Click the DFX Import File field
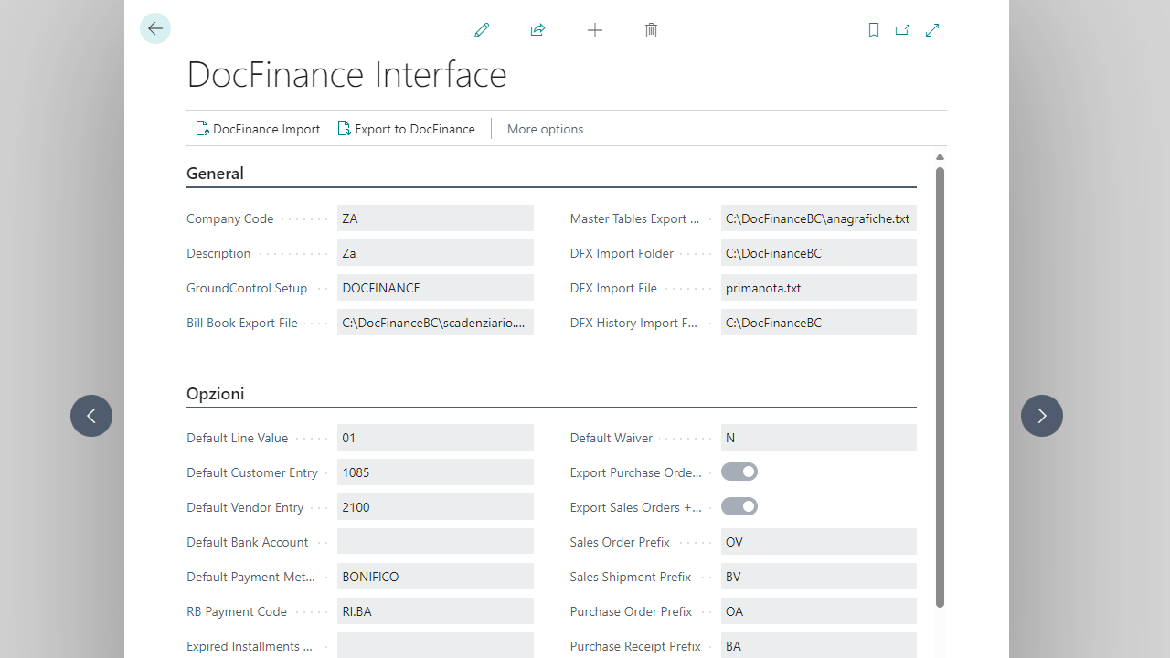This screenshot has width=1170, height=658. tap(819, 288)
